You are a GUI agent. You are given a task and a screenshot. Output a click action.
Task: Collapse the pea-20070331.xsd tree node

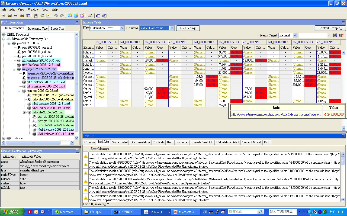[x=9, y=43]
